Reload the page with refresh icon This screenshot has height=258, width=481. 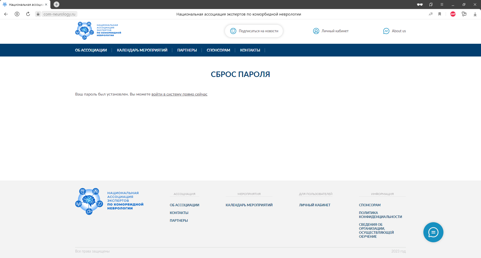point(28,14)
